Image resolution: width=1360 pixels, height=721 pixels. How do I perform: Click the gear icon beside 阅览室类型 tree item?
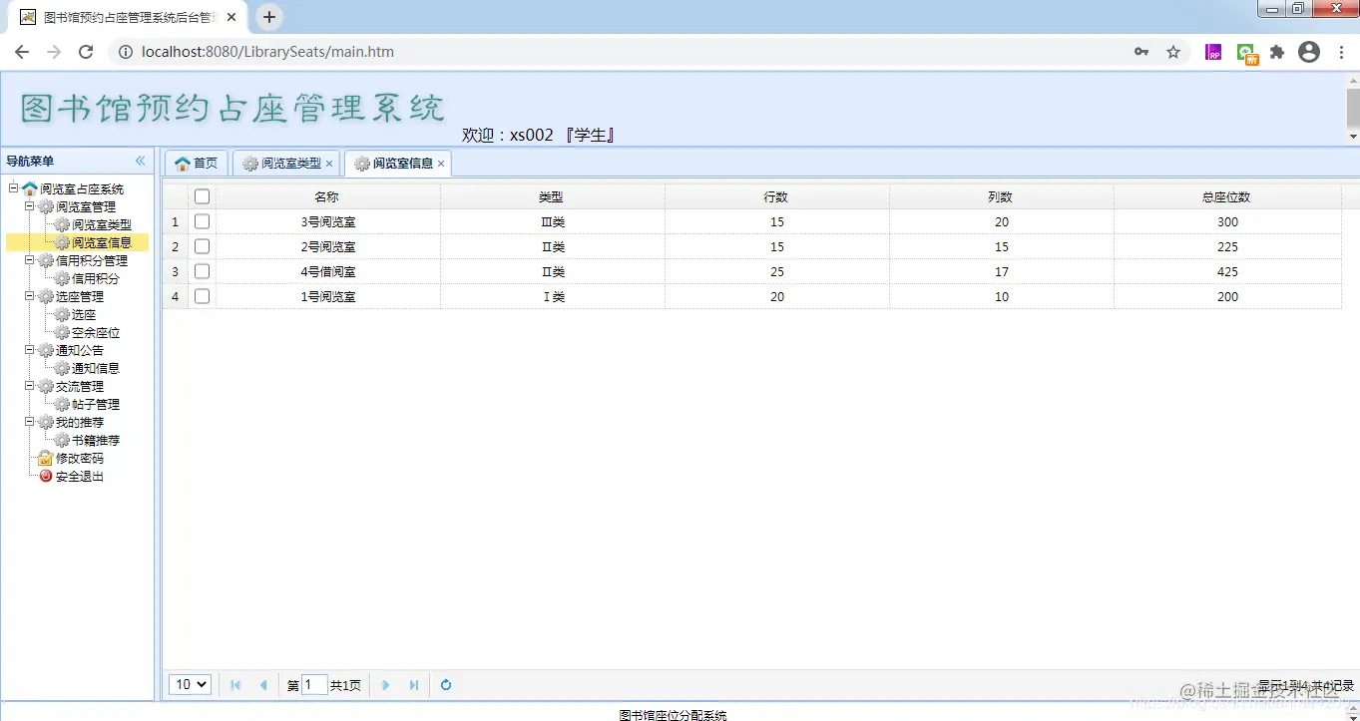click(62, 225)
